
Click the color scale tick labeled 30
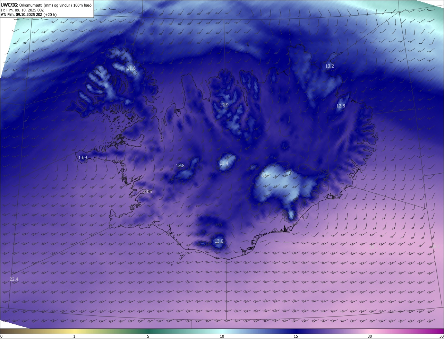tap(370, 337)
